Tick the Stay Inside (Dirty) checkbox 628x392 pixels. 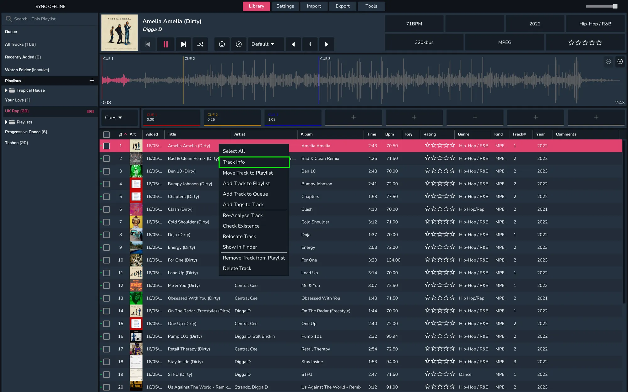tap(106, 362)
